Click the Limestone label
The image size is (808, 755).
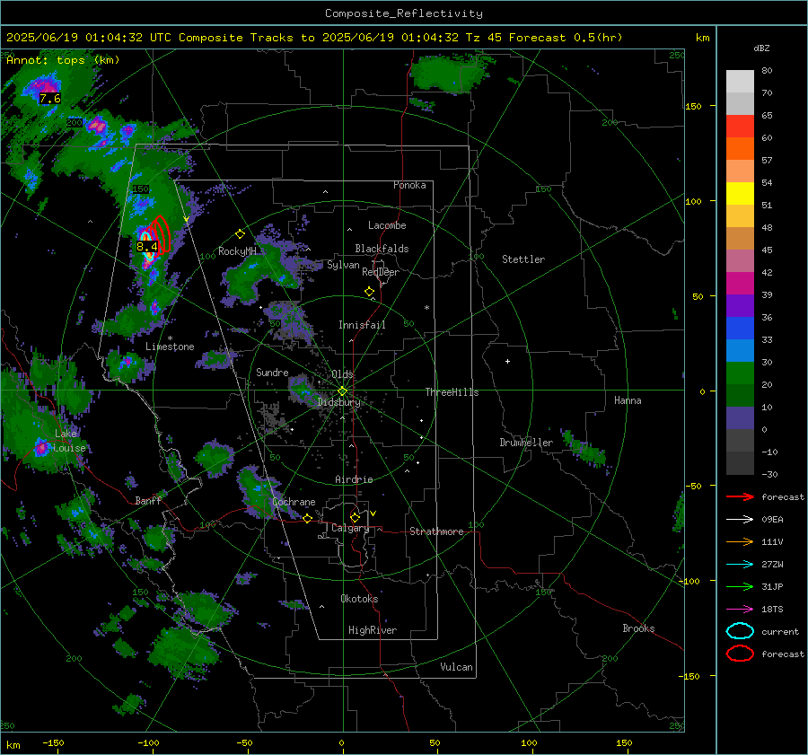pyautogui.click(x=170, y=347)
